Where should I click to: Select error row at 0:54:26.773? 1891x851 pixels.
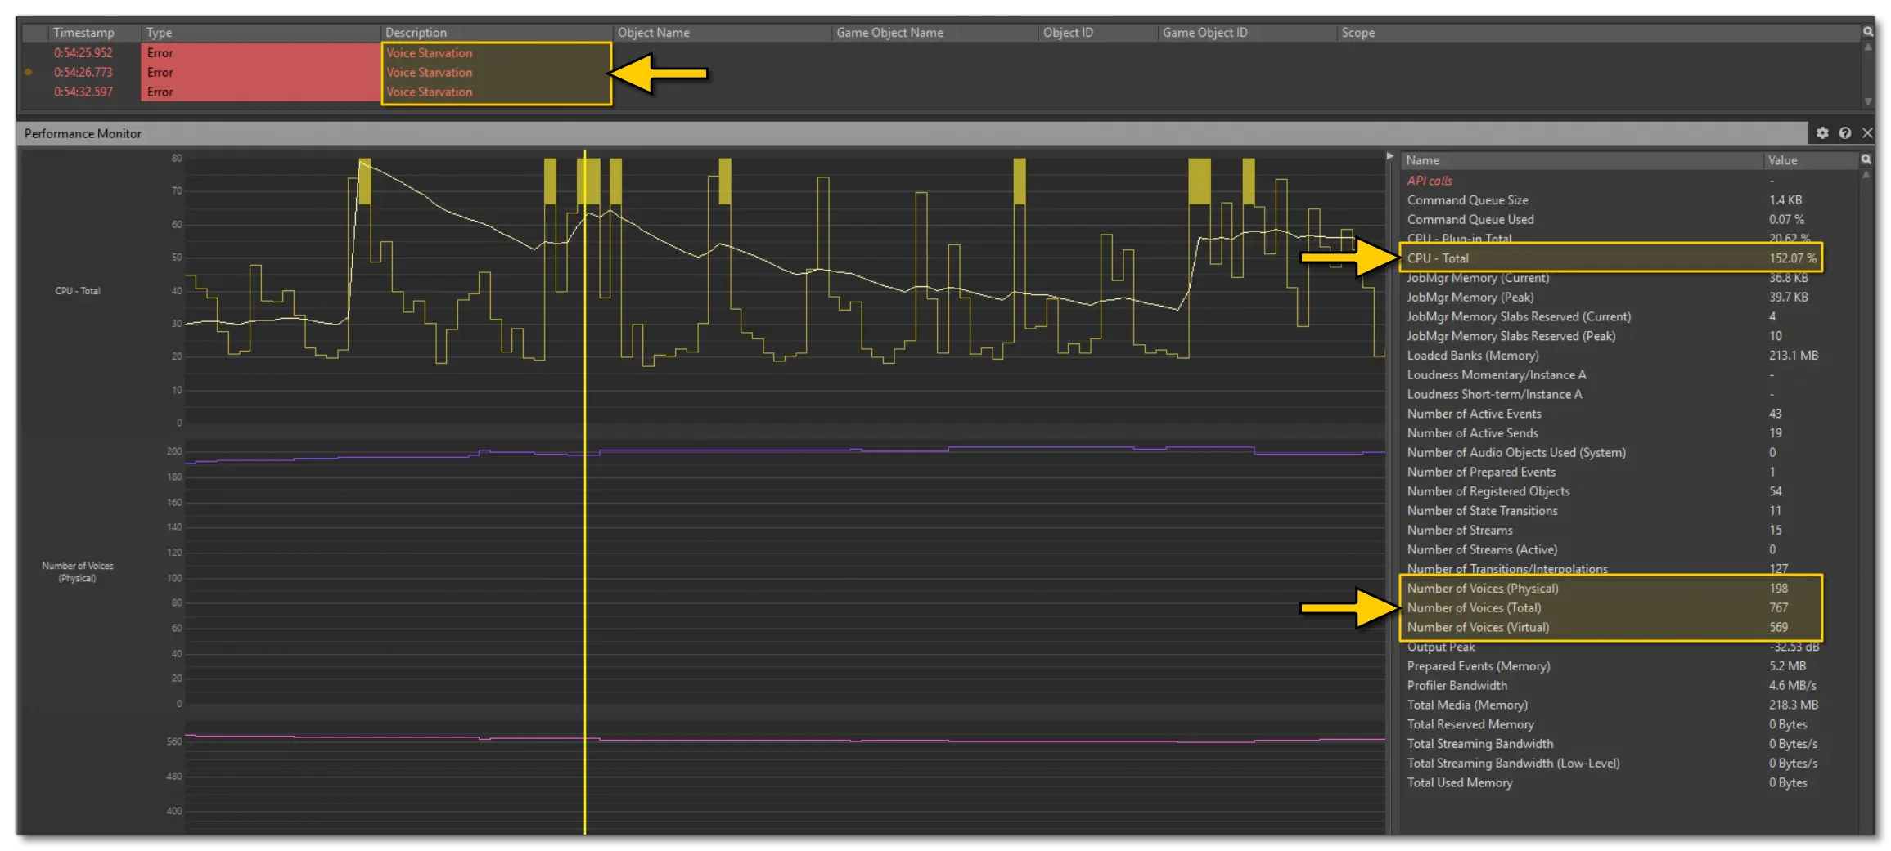tap(941, 73)
